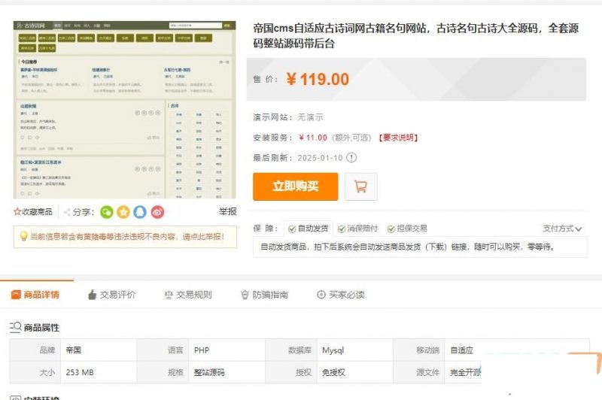Click the lightbulb icon in the warning notice
602x400 pixels.
click(x=23, y=236)
